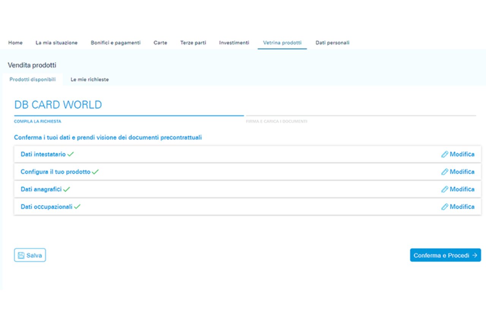This screenshot has height=320, width=486.
Task: Click the Firma e carica i documenti step
Action: click(x=276, y=121)
